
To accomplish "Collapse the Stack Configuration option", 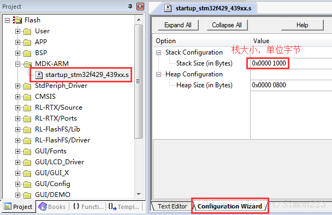I will pyautogui.click(x=158, y=53).
